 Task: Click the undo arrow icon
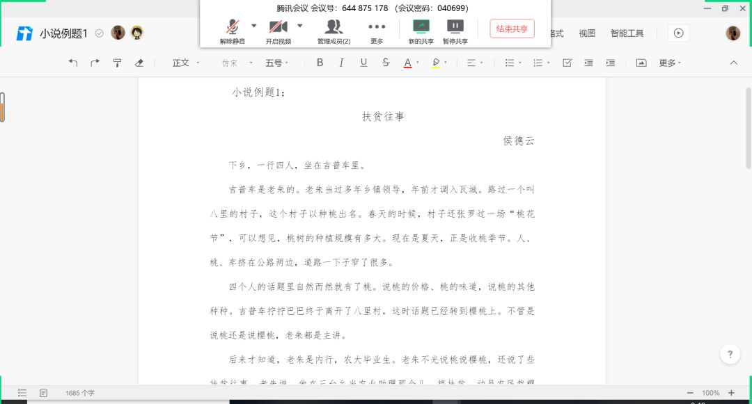73,63
